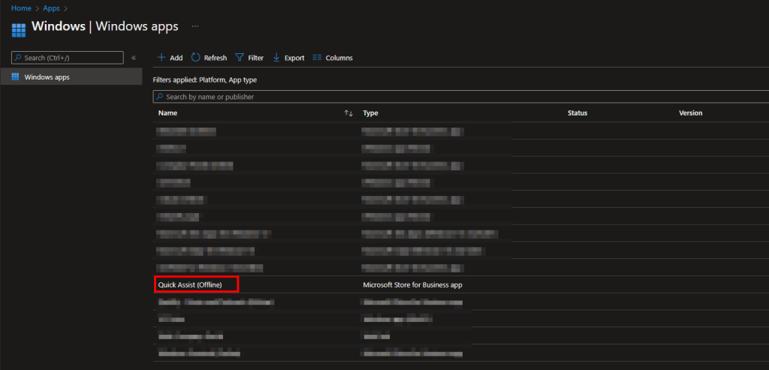This screenshot has width=769, height=370.
Task: Click the Add plus icon
Action: [x=161, y=58]
